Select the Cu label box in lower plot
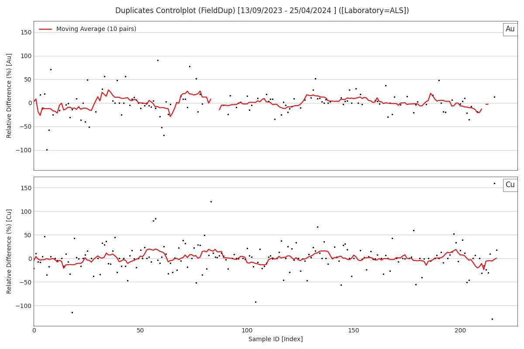This screenshot has height=349, width=524. coord(510,185)
